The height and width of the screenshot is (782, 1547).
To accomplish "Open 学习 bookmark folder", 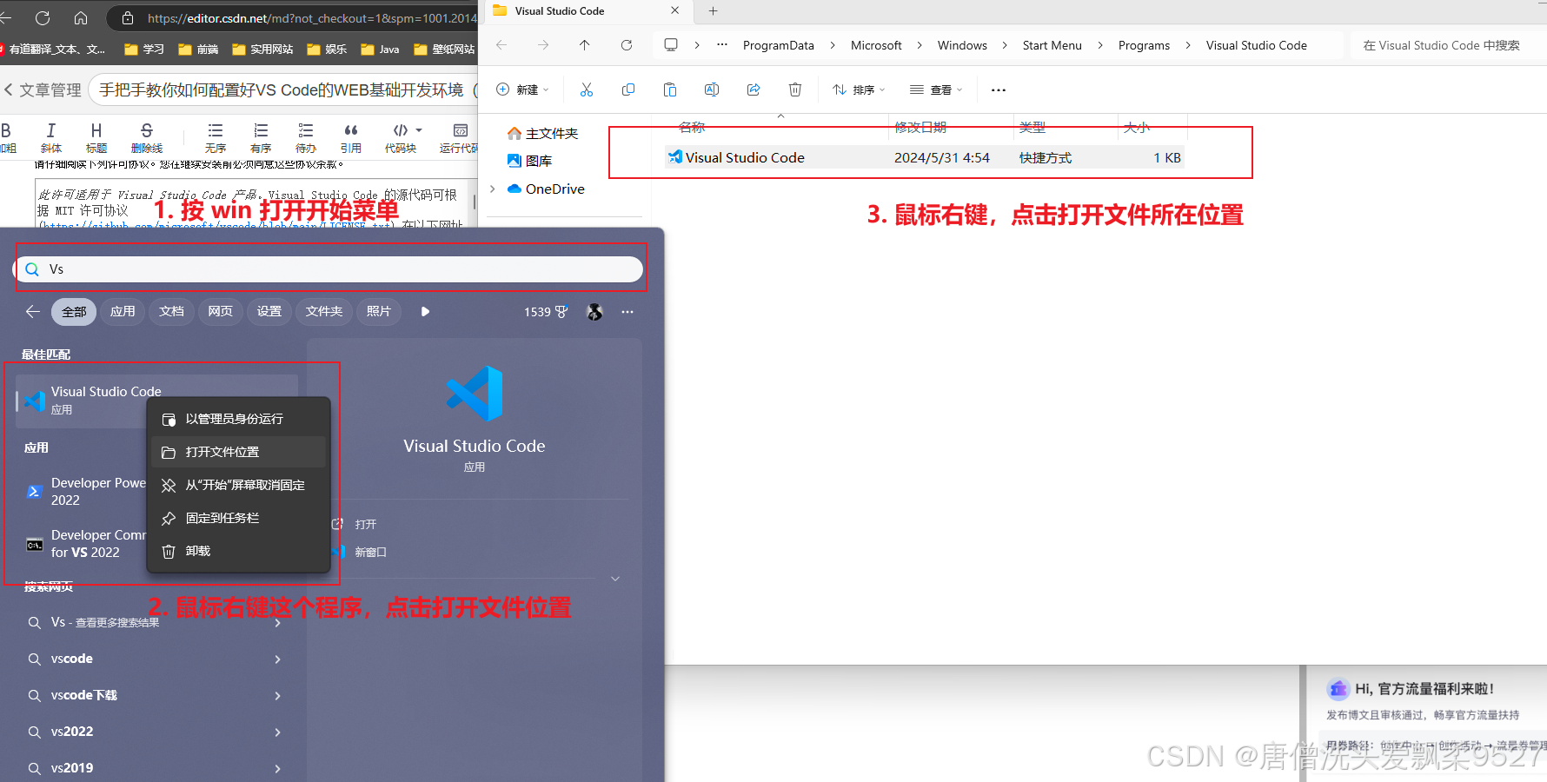I will [144, 50].
